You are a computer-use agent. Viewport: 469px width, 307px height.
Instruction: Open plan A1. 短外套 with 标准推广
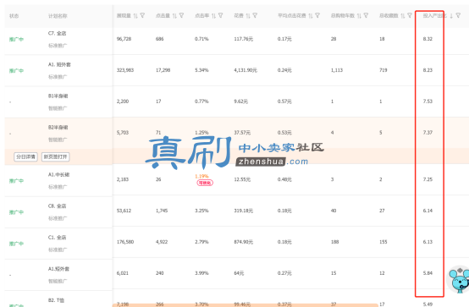(x=59, y=64)
